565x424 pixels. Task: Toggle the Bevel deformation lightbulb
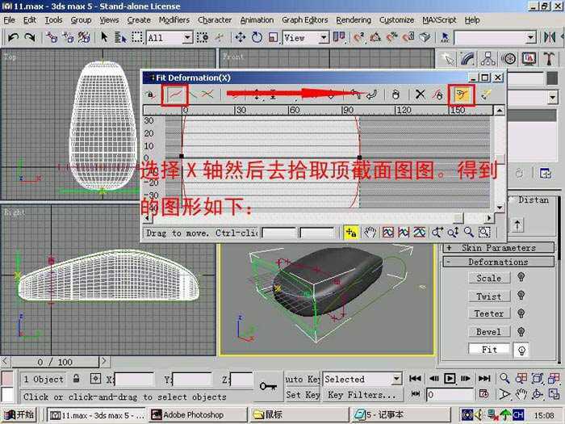(521, 331)
